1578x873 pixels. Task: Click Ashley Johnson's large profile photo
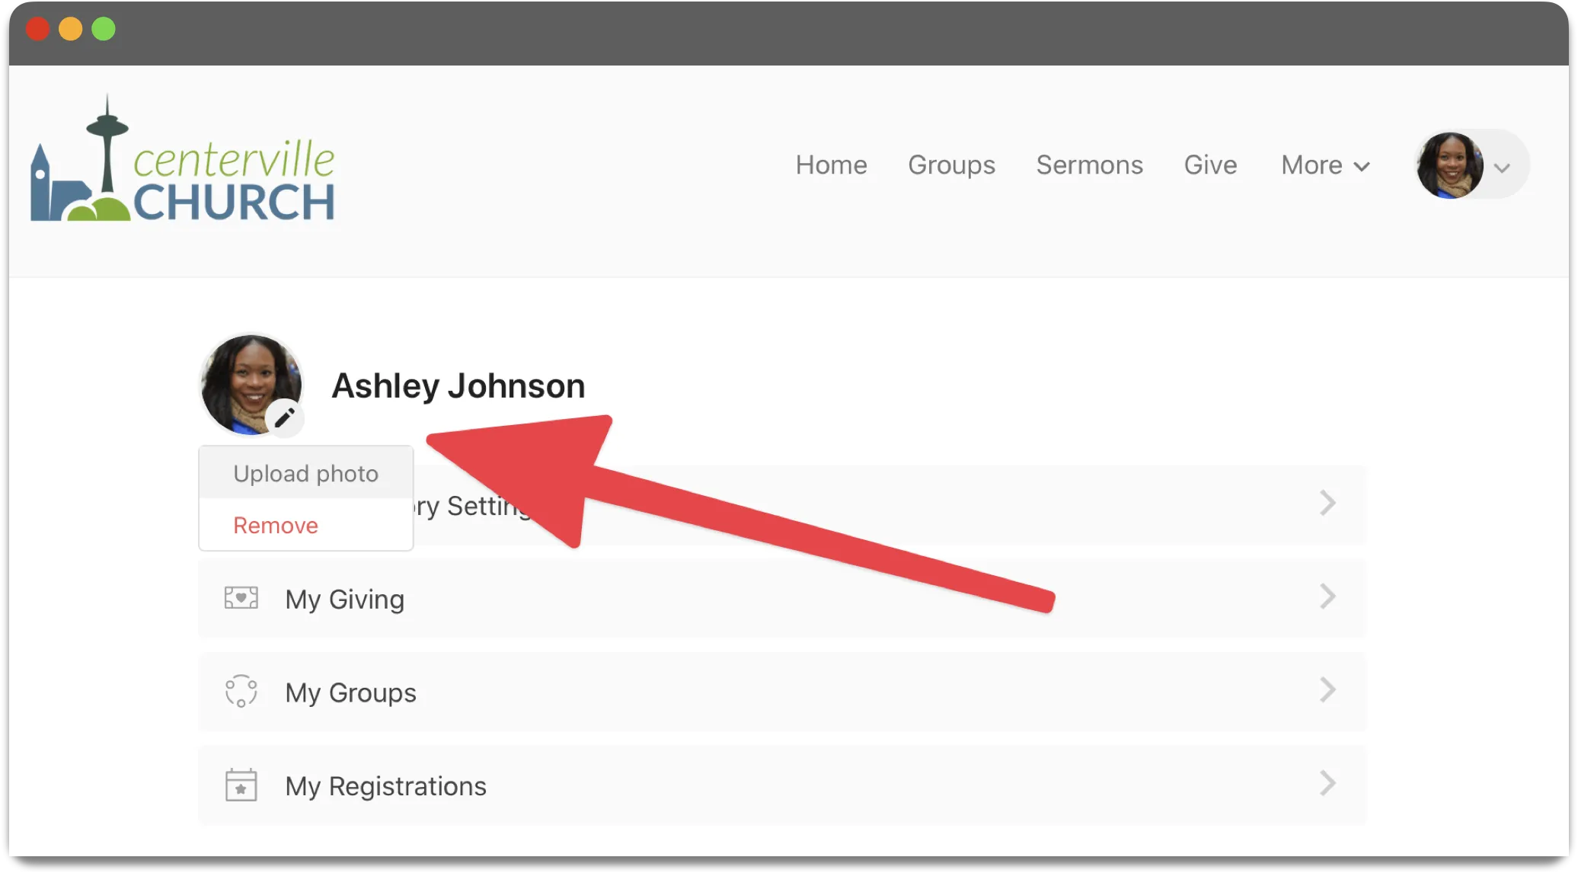(245, 379)
